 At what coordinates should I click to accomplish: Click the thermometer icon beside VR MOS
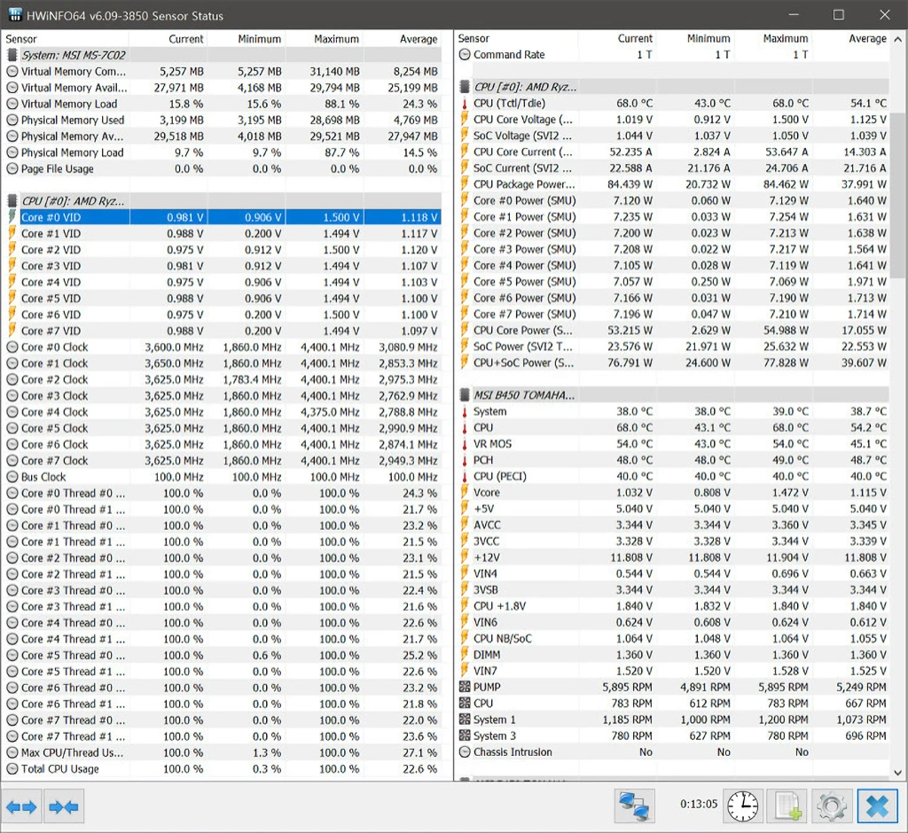click(465, 444)
